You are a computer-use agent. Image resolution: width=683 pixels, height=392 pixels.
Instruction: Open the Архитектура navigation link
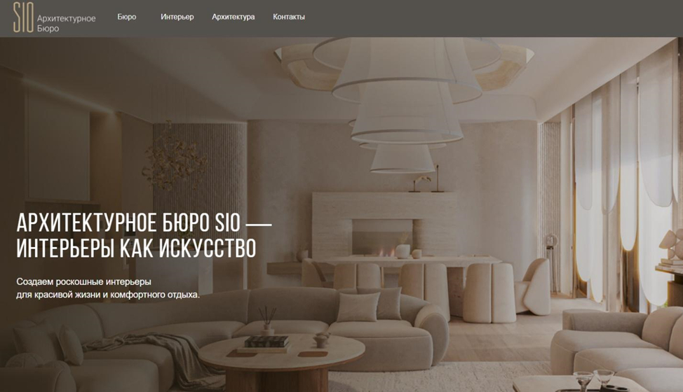233,17
